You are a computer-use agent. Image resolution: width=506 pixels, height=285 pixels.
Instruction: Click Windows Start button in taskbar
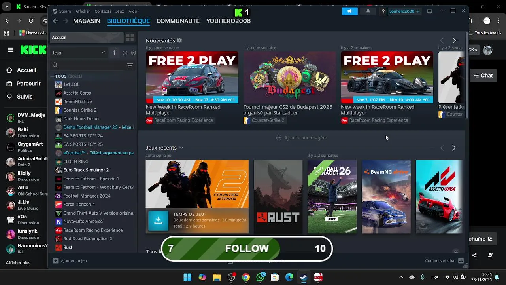pos(187,277)
